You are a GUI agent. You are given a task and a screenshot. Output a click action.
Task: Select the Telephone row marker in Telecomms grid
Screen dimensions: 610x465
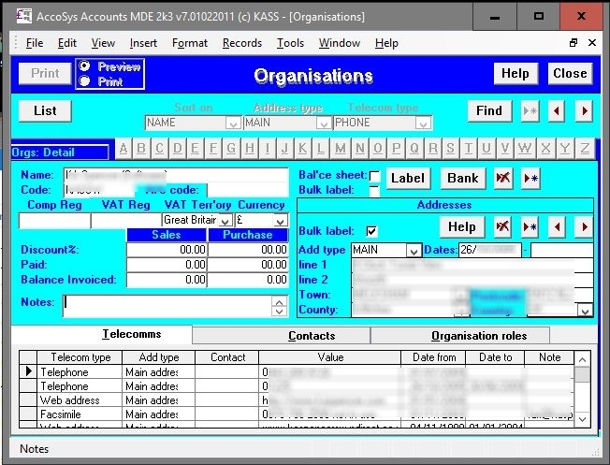(x=28, y=371)
